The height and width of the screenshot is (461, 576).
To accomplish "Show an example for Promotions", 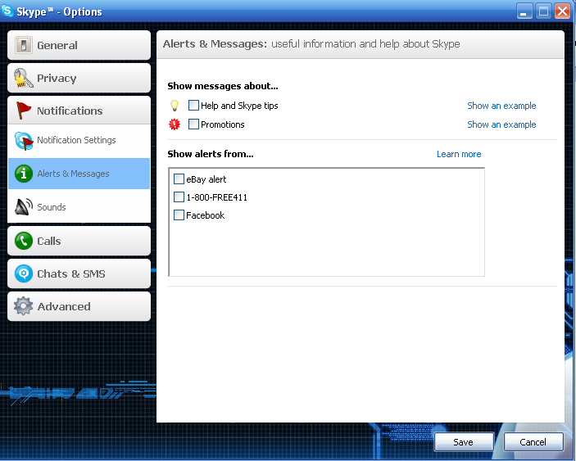I will 501,124.
